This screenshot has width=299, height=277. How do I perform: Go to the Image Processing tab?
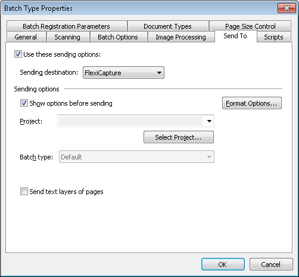pos(180,37)
